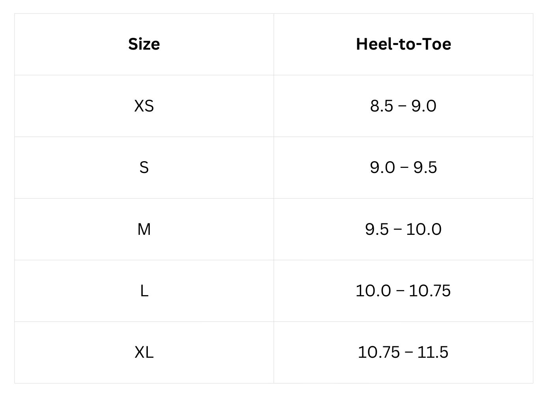The height and width of the screenshot is (394, 552).
Task: Select the M size cell
Action: [x=144, y=229]
